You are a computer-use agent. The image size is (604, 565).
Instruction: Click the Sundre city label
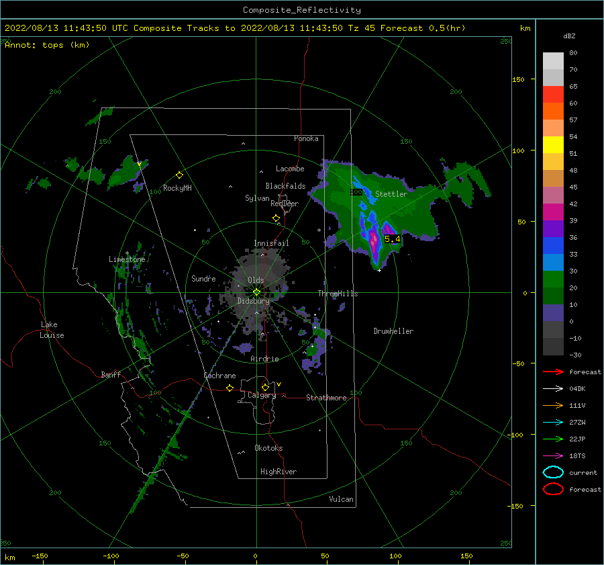pos(203,278)
